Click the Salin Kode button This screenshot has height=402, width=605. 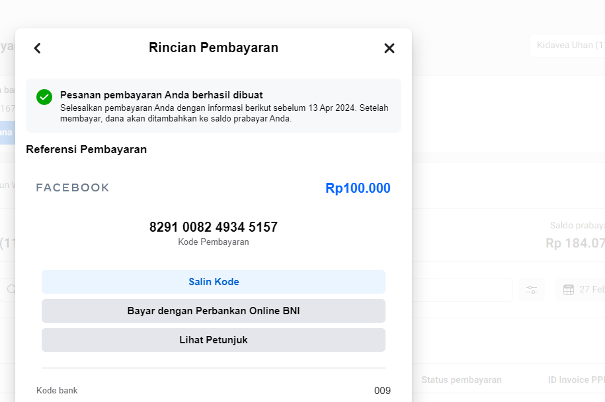click(213, 282)
